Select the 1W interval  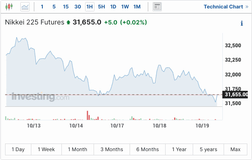coord(125,7)
